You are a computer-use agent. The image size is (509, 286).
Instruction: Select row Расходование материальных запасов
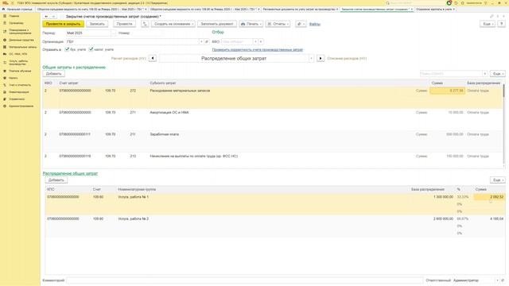[273, 98]
